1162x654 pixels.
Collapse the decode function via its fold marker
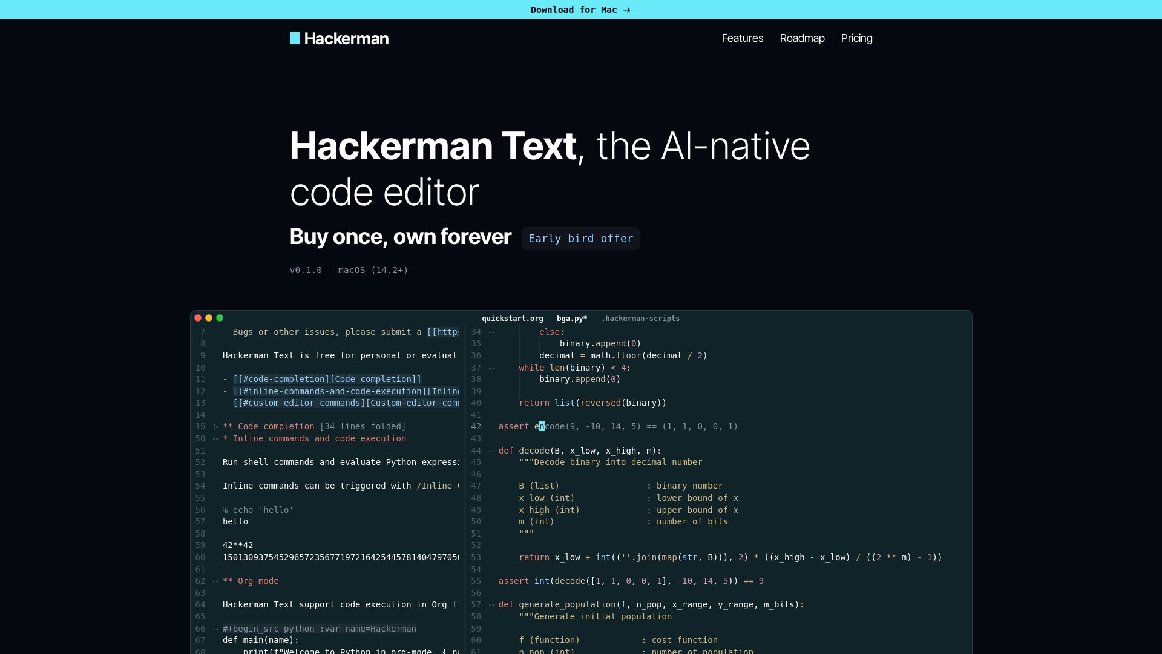click(490, 451)
